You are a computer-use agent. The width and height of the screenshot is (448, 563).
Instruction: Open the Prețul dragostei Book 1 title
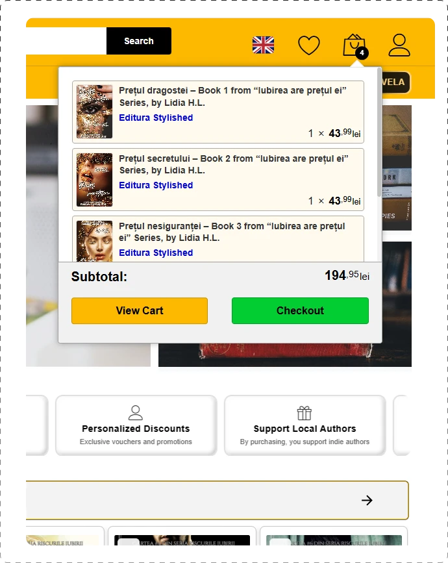coord(232,97)
